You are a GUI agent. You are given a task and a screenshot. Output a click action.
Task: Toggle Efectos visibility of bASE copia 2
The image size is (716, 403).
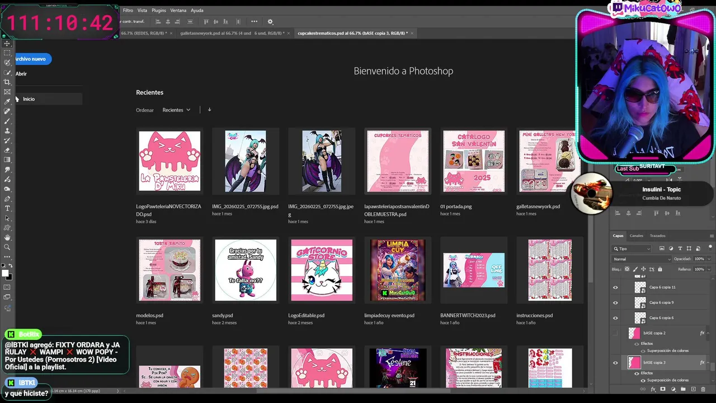637,344
